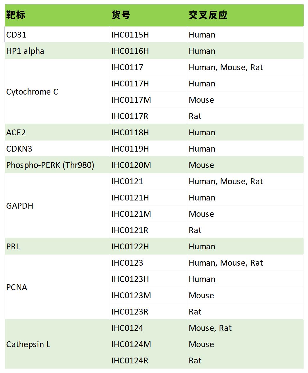Click the Cathepsin L merged cell
This screenshot has height=373, width=308.
click(x=28, y=344)
